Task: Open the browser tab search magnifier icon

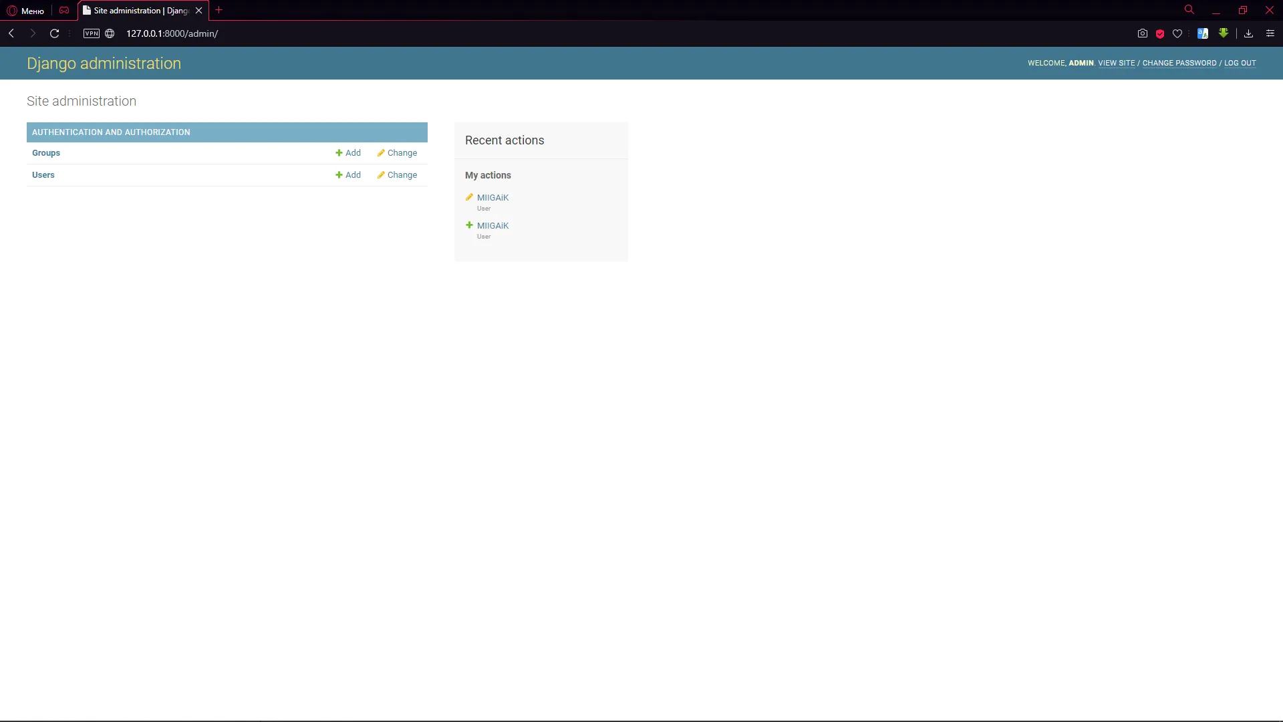Action: pyautogui.click(x=1189, y=10)
